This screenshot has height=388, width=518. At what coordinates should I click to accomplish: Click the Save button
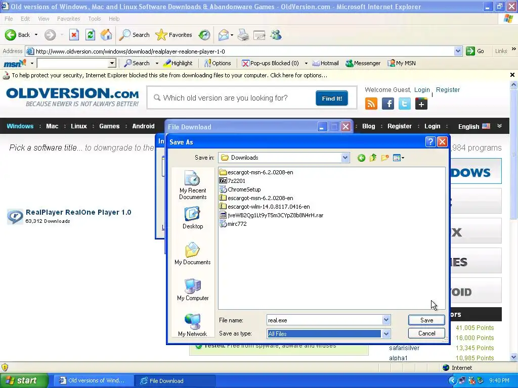coord(426,320)
